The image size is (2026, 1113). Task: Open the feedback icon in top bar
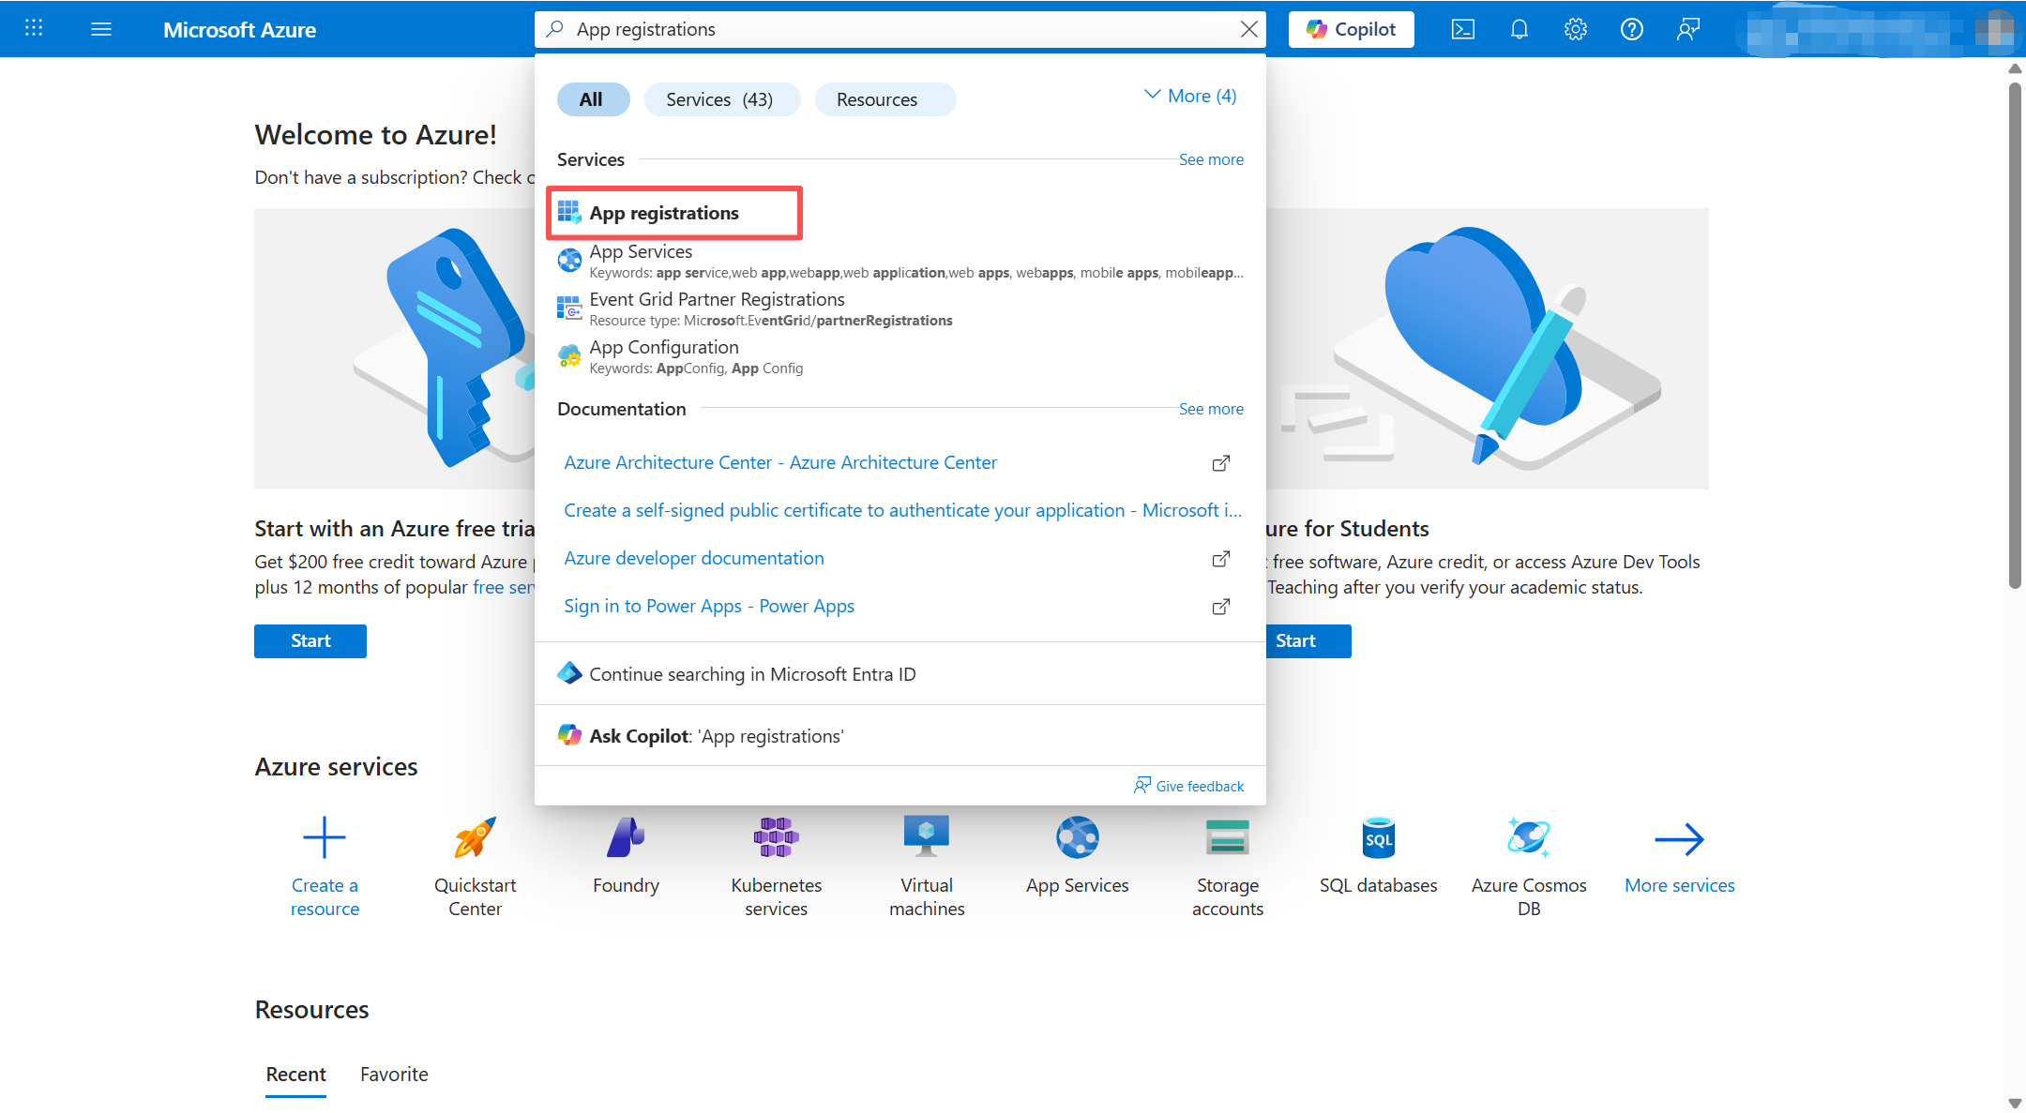1687,29
